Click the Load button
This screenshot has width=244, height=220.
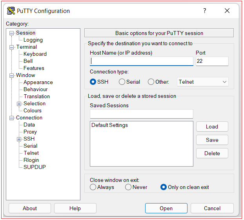(x=212, y=126)
